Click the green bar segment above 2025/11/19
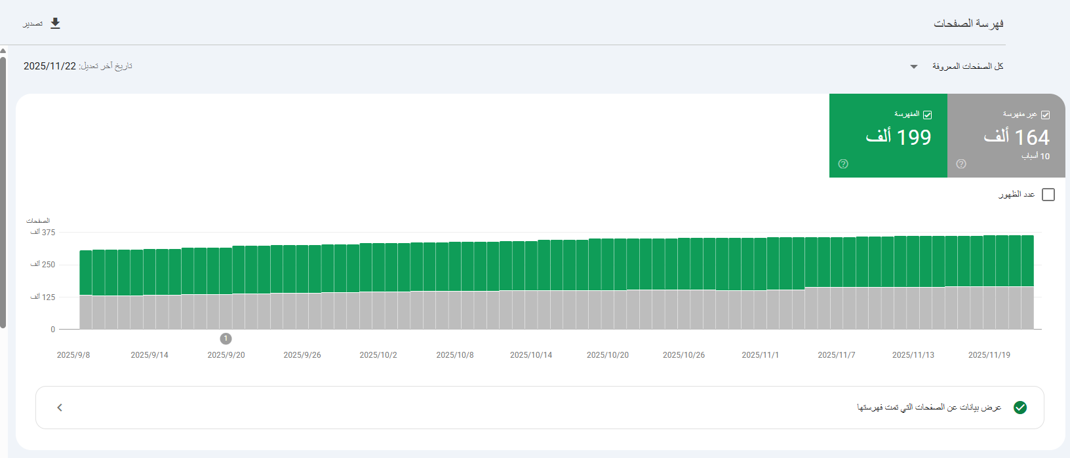Screen dimensions: 1070x458 click(989, 261)
